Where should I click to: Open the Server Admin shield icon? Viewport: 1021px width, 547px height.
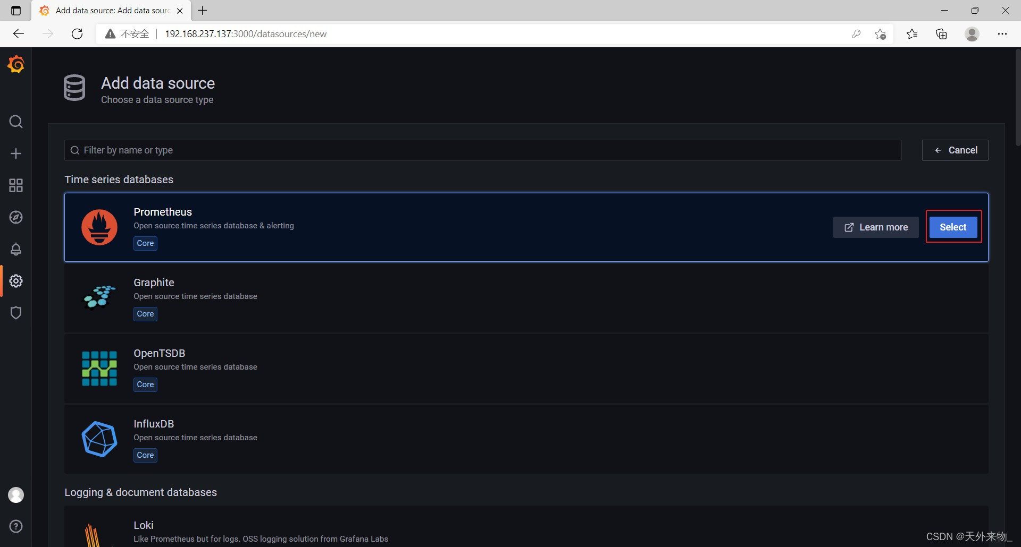tap(16, 313)
